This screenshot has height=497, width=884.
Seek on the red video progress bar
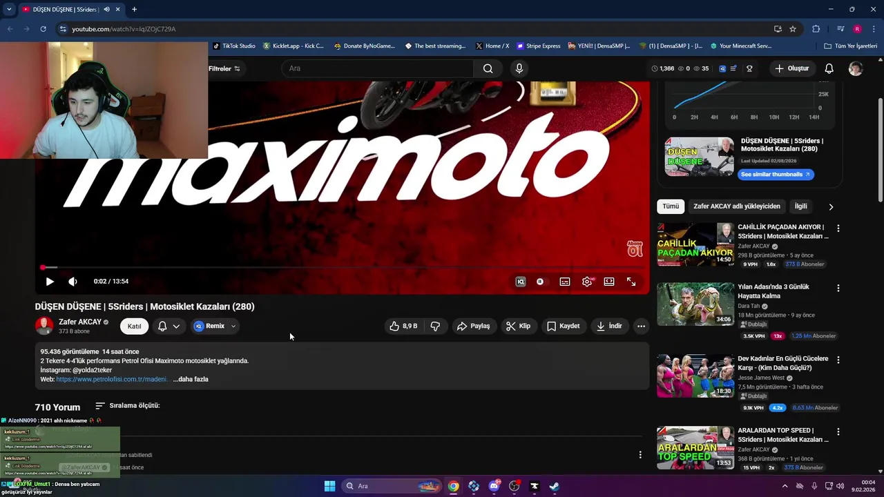pyautogui.click(x=344, y=267)
